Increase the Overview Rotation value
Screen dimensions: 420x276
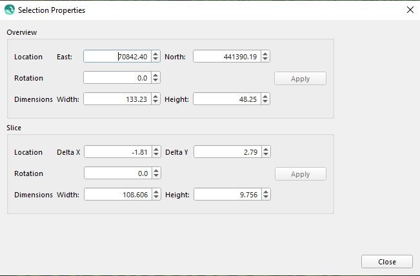coord(155,75)
